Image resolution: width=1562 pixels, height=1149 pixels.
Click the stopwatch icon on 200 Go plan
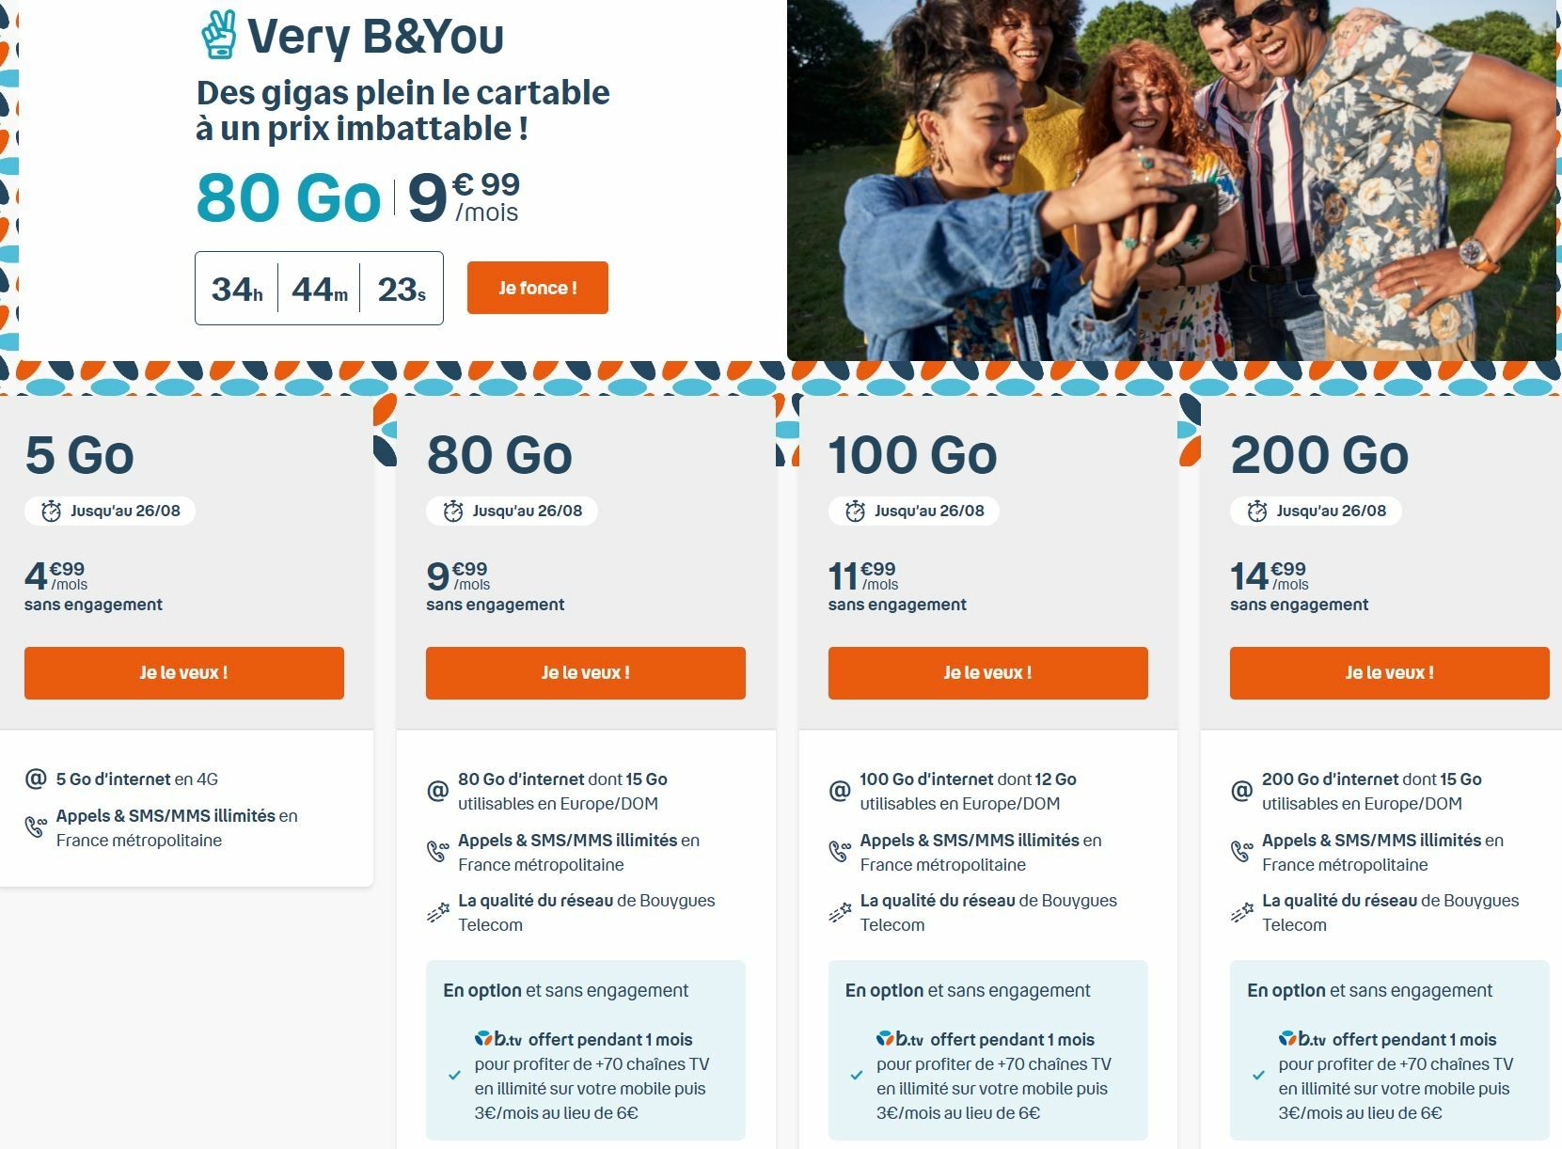click(x=1257, y=512)
